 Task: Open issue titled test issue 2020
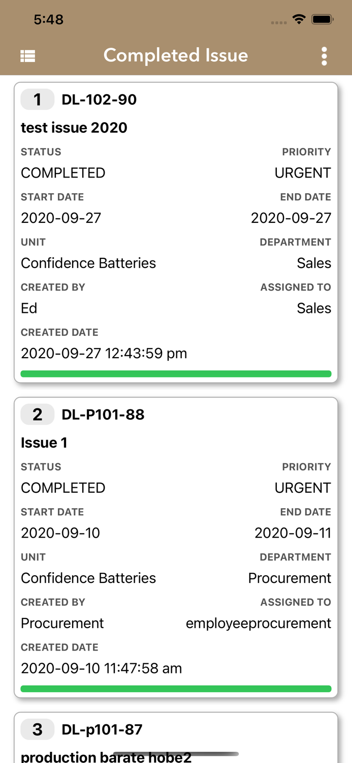pyautogui.click(x=74, y=128)
